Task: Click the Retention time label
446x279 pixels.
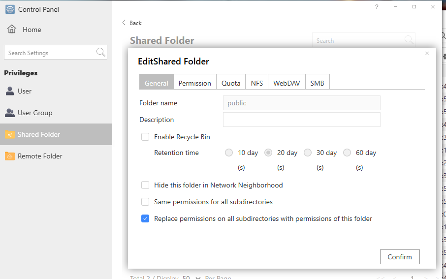Action: tap(176, 153)
